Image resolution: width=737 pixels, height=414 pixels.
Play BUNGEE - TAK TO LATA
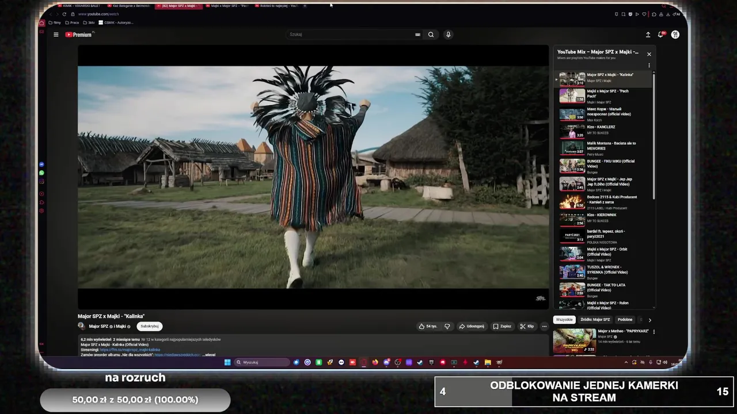click(x=605, y=290)
